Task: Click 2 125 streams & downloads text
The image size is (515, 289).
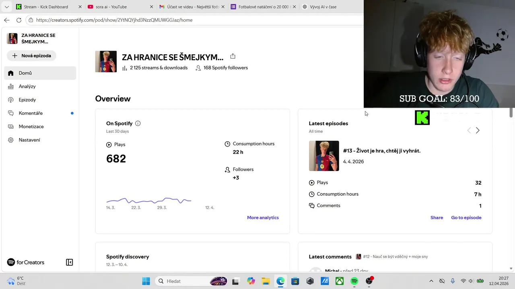Action: 159,68
